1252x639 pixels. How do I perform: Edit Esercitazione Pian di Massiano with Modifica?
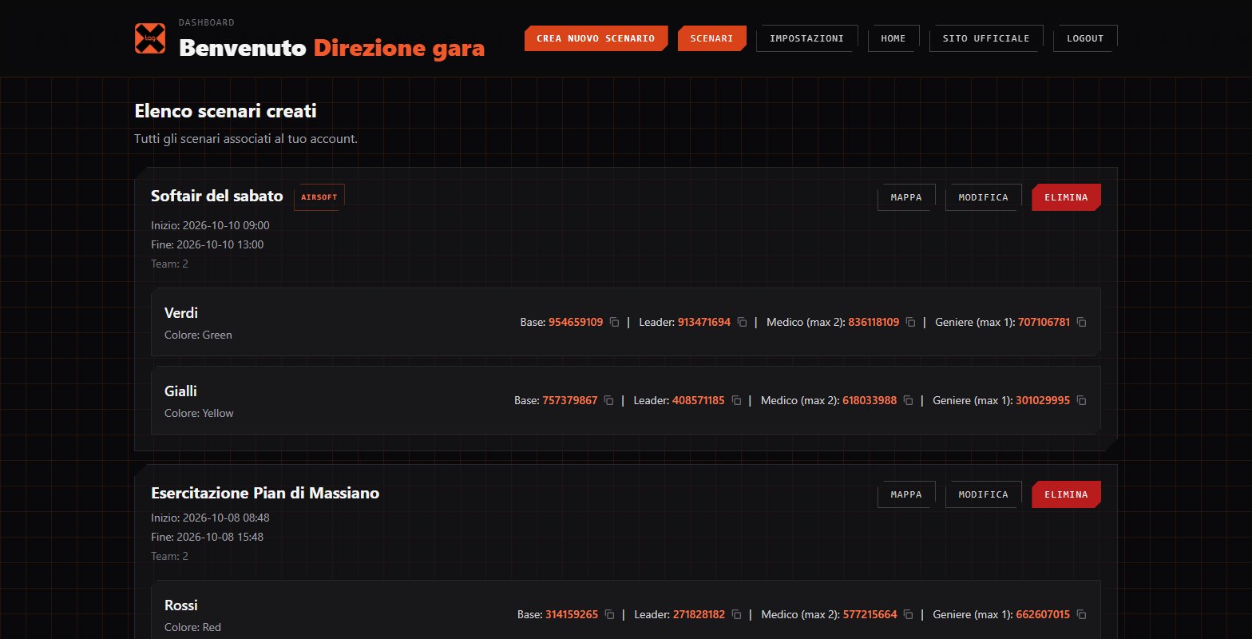coord(983,494)
